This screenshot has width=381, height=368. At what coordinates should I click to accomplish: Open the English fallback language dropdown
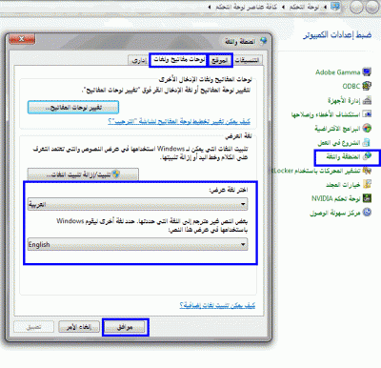(x=137, y=244)
